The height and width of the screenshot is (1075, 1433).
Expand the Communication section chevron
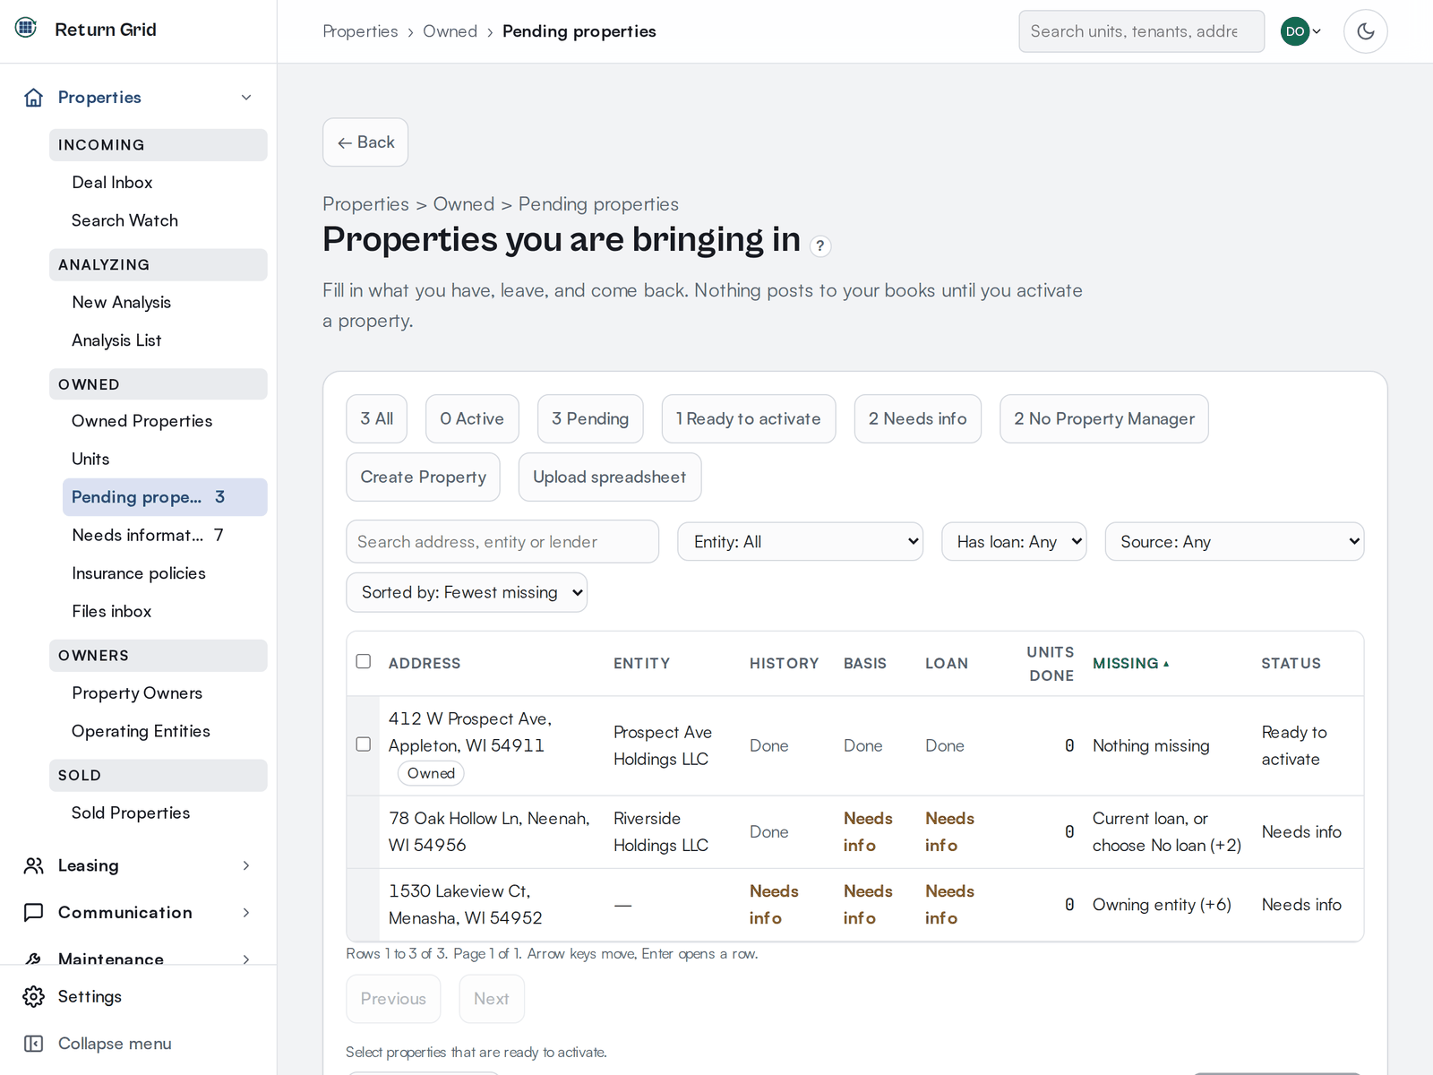[246, 912]
